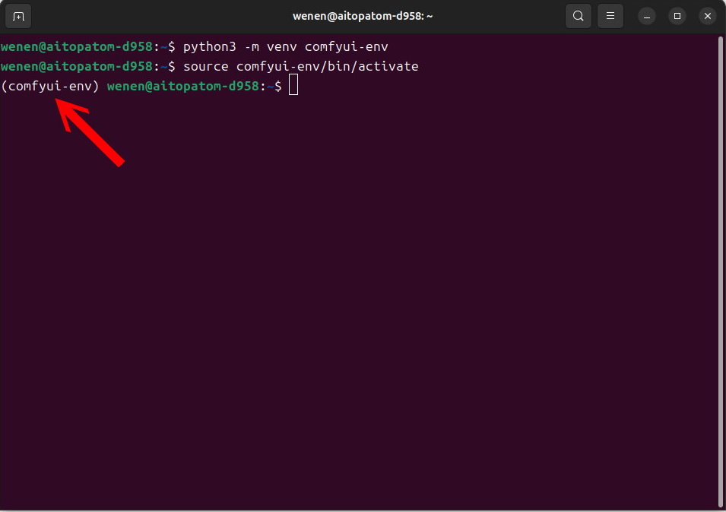This screenshot has height=512, width=726.
Task: Click the hamburger icon for preferences
Action: coord(610,15)
